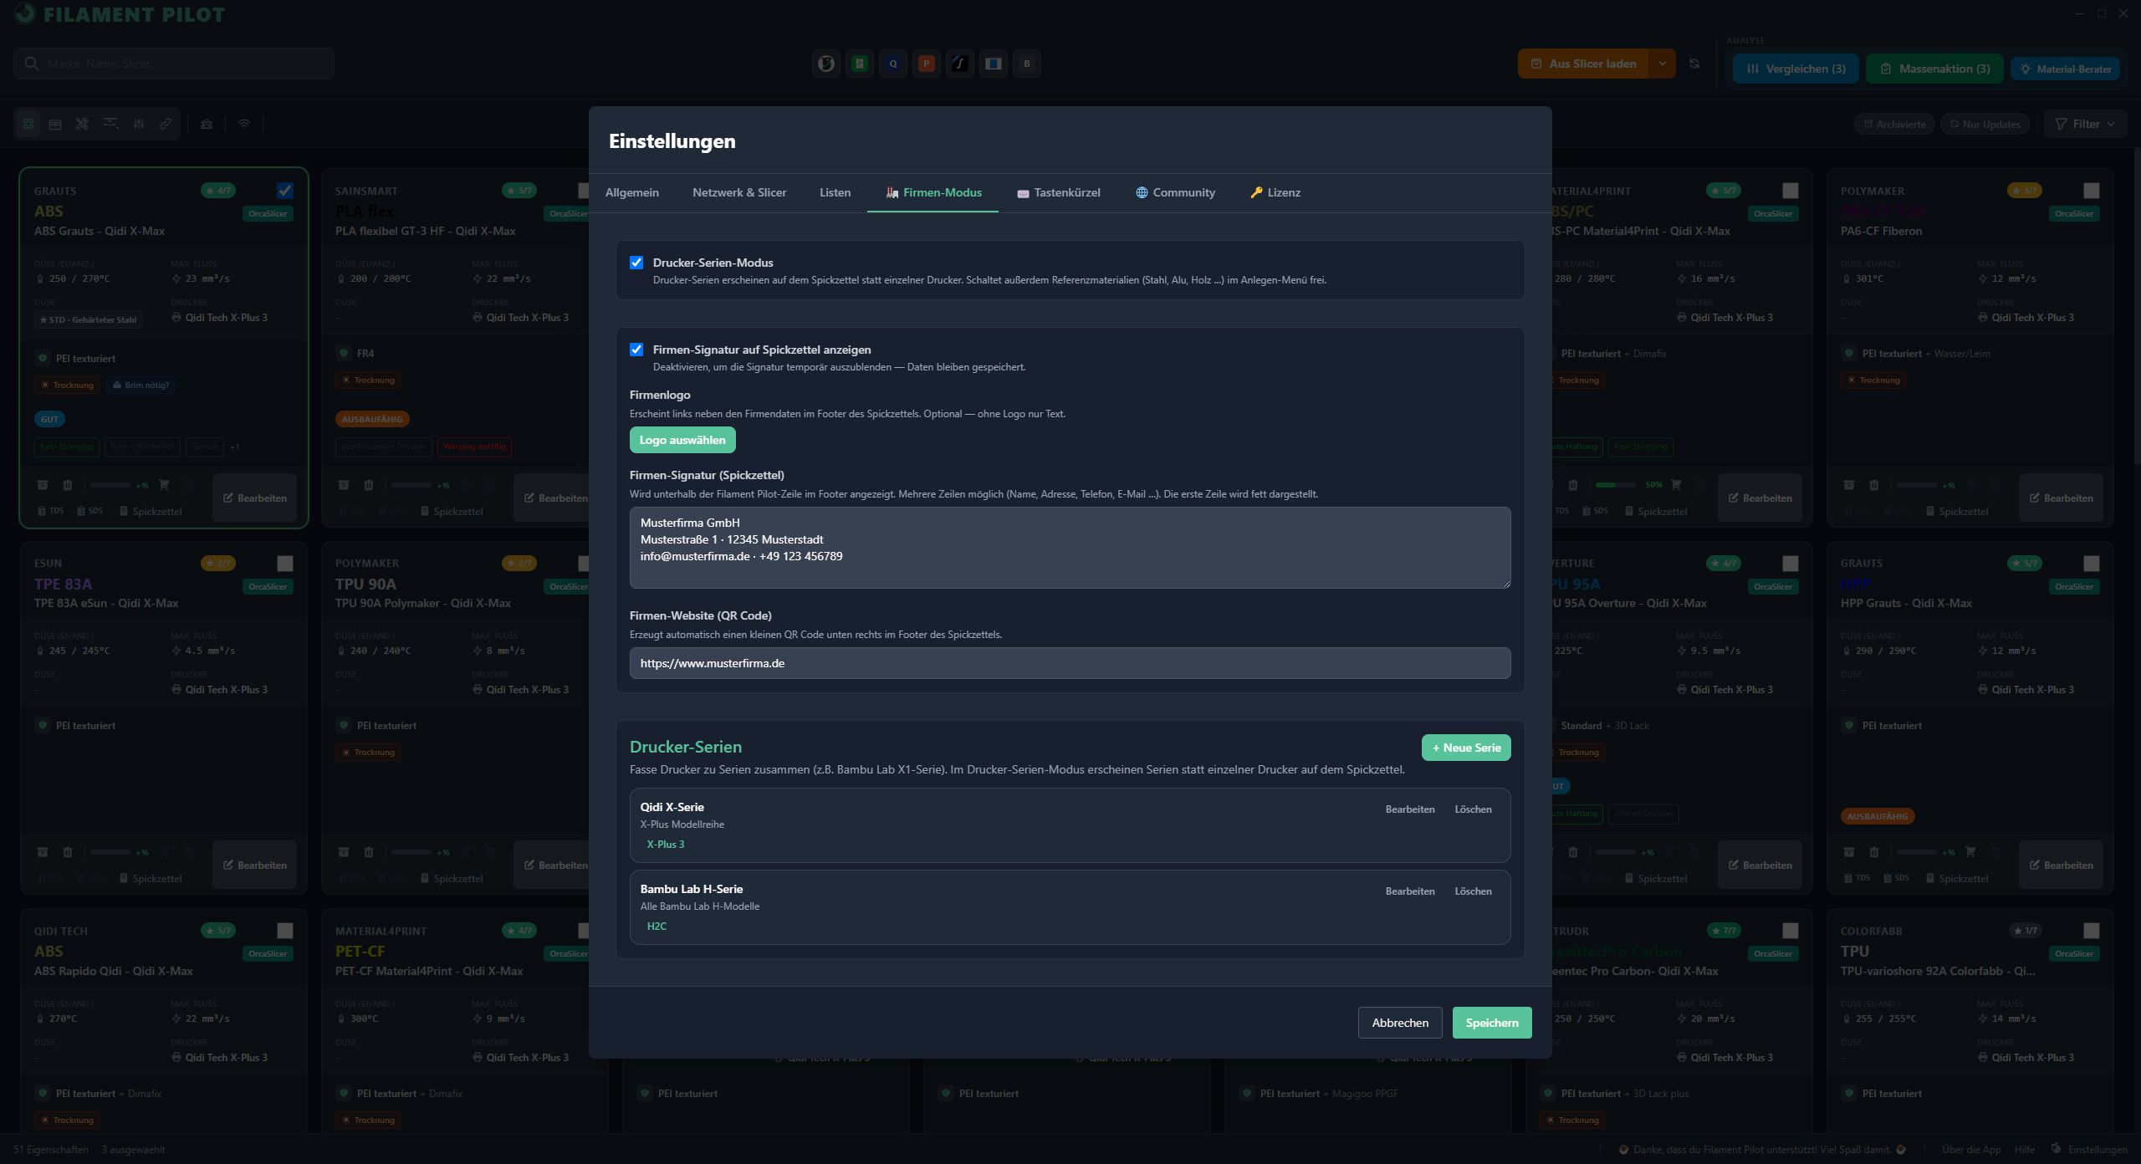Image resolution: width=2141 pixels, height=1164 pixels.
Task: Open SDS document on ABS Grauts card
Action: click(x=90, y=511)
